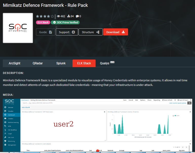Click the comments bubble icon
195x153 pixels.
tap(77, 16)
